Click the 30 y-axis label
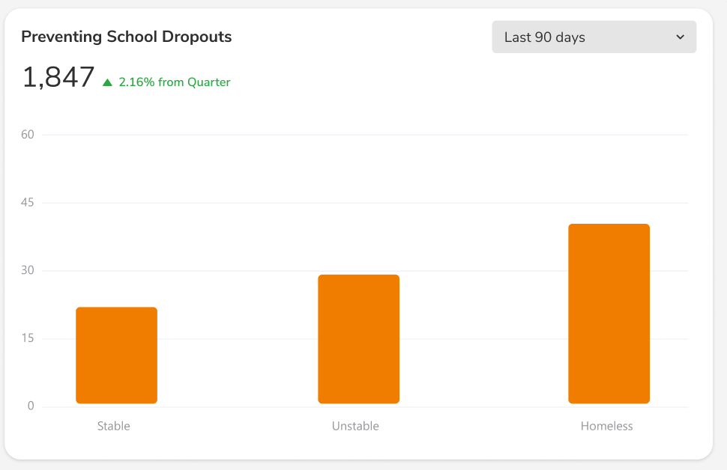This screenshot has width=727, height=470. coord(28,270)
